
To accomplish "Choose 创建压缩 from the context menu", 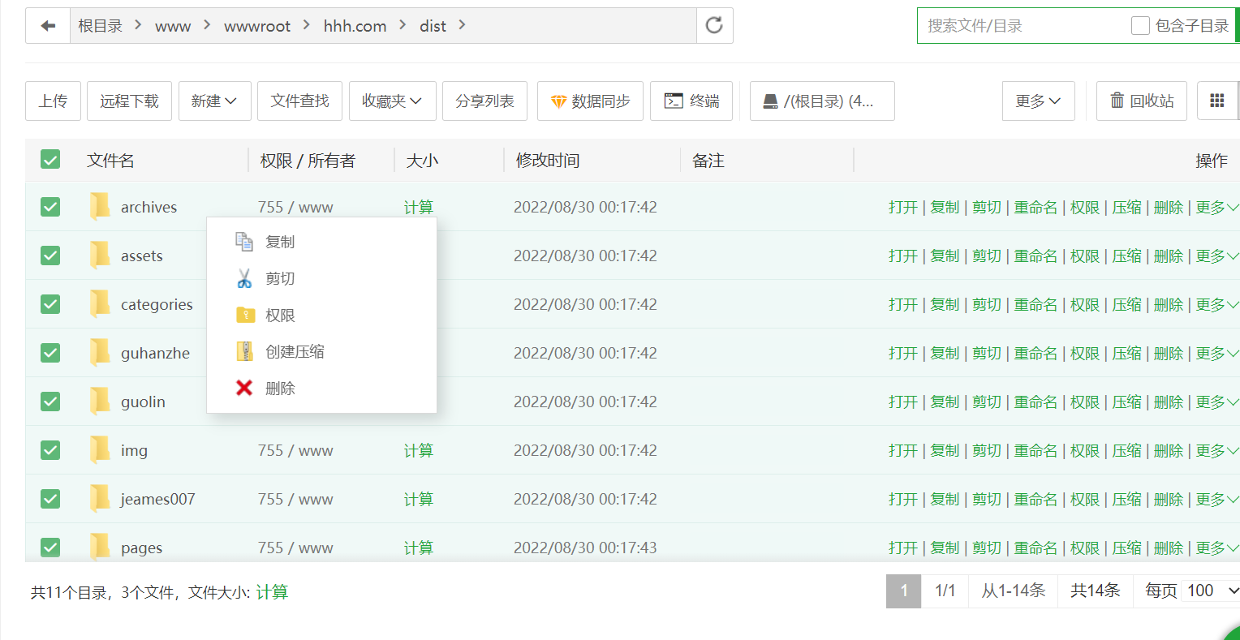I will (x=295, y=351).
